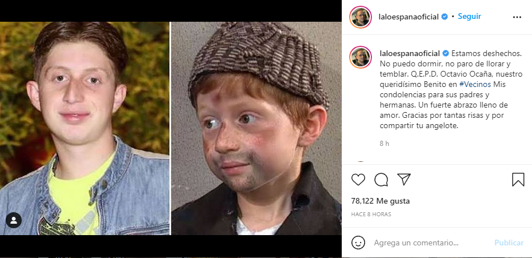Click the HACE 8 HORAS timestamp

(x=371, y=214)
